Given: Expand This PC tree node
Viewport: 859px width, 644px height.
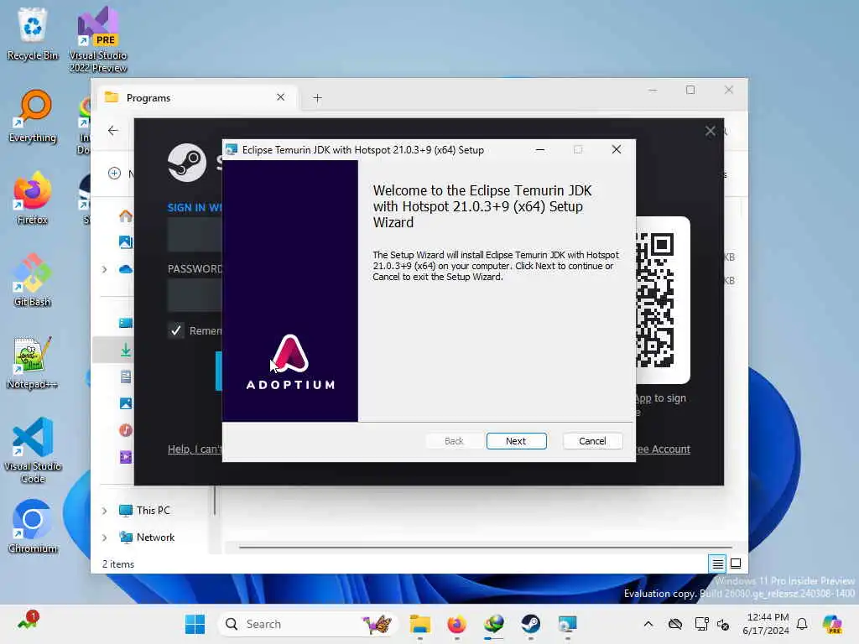Looking at the screenshot, I should click(104, 511).
